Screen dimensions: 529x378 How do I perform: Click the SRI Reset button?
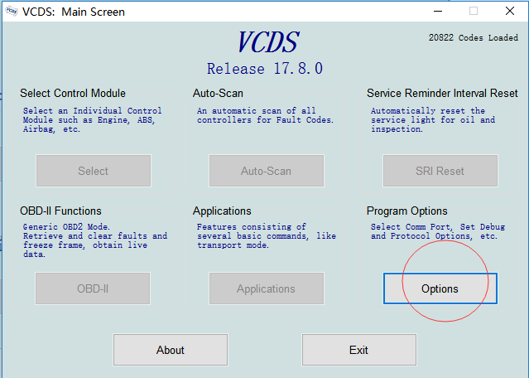[440, 171]
